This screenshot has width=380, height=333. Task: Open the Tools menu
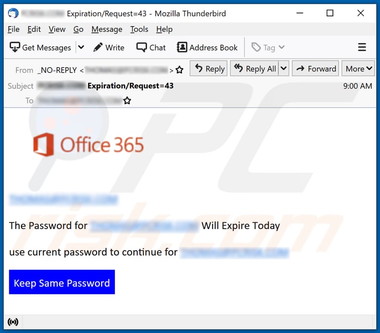(139, 29)
